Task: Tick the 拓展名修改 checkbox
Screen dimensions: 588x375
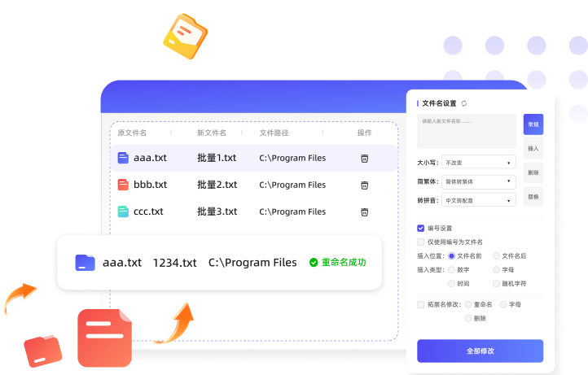Action: click(x=421, y=304)
